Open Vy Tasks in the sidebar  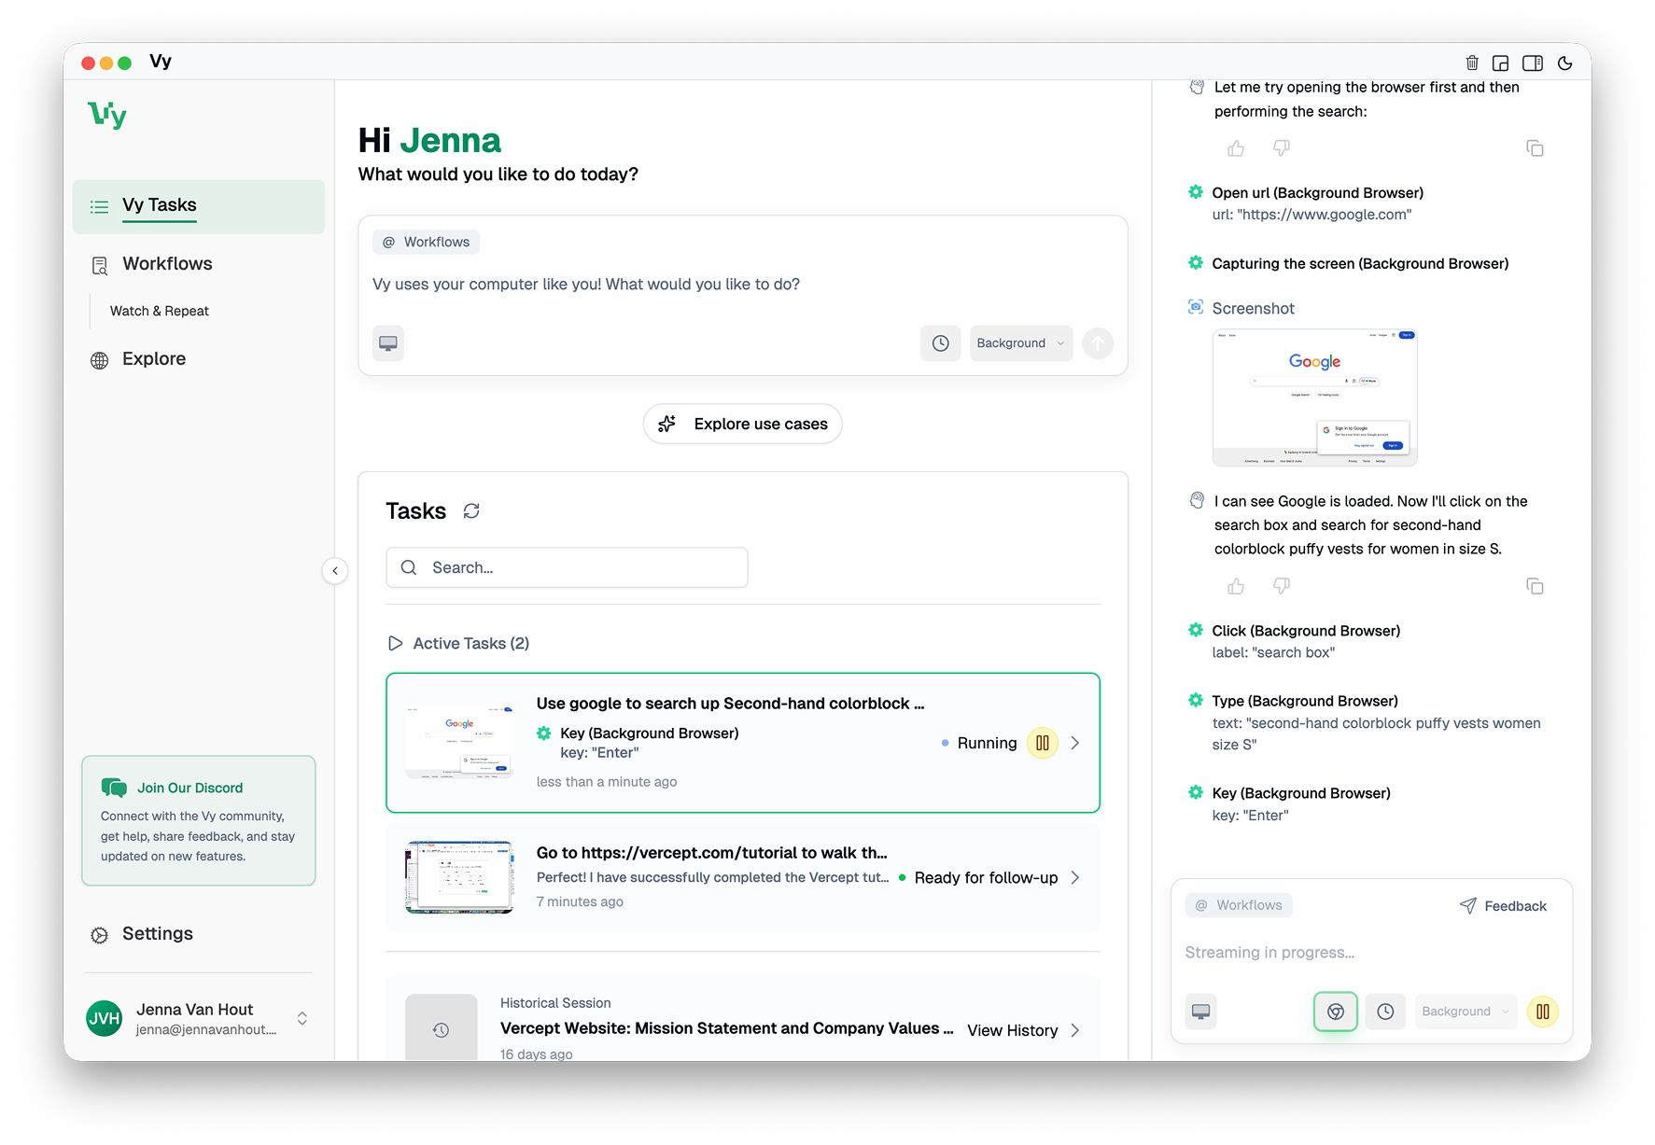[199, 206]
